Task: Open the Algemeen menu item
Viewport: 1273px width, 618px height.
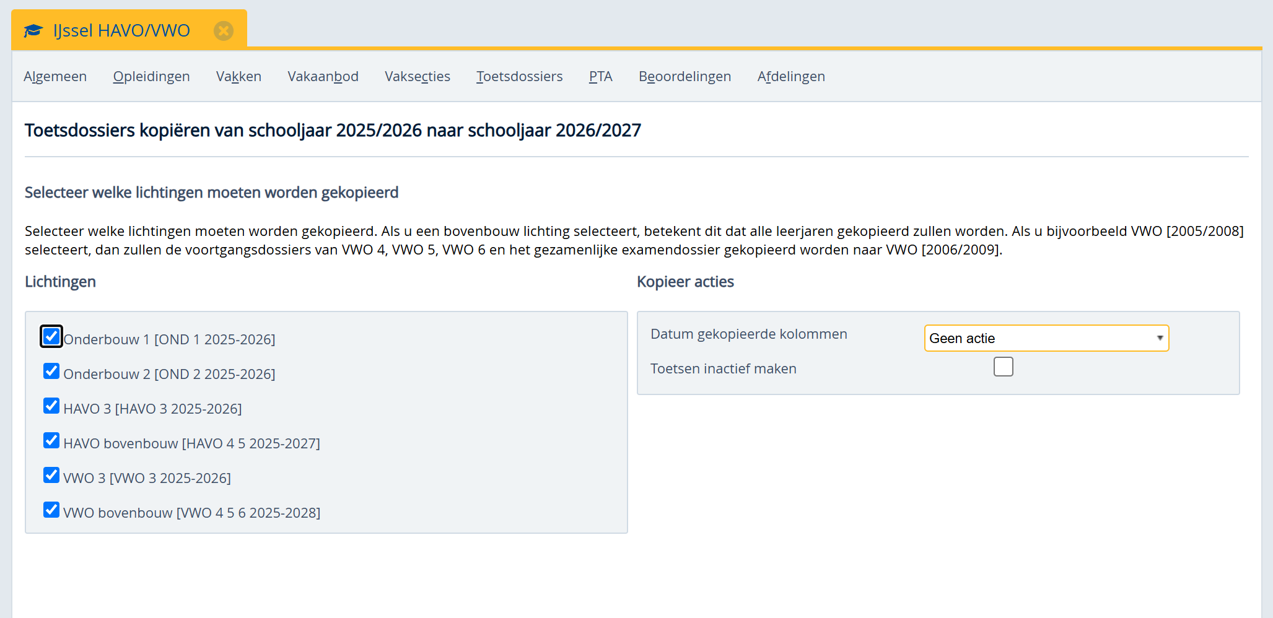Action: [55, 76]
